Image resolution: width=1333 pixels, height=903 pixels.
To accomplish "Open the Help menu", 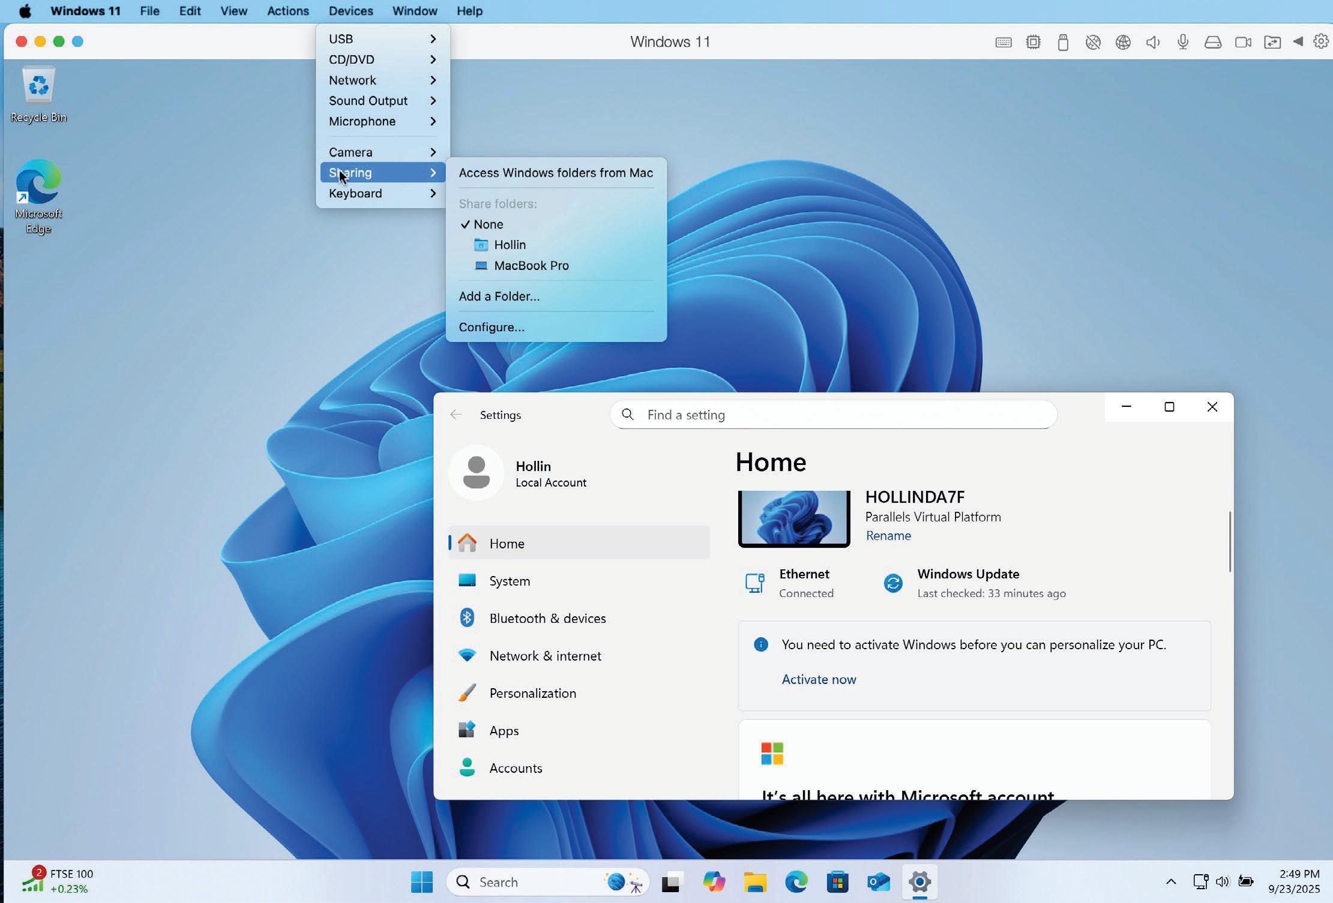I will 469,11.
